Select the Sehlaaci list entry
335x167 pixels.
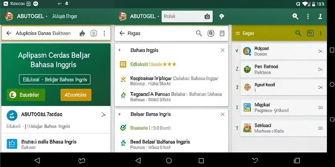[283, 128]
